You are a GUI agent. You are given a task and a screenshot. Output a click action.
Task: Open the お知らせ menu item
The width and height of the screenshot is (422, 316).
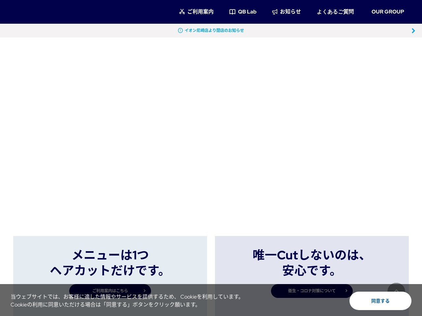[x=286, y=12]
